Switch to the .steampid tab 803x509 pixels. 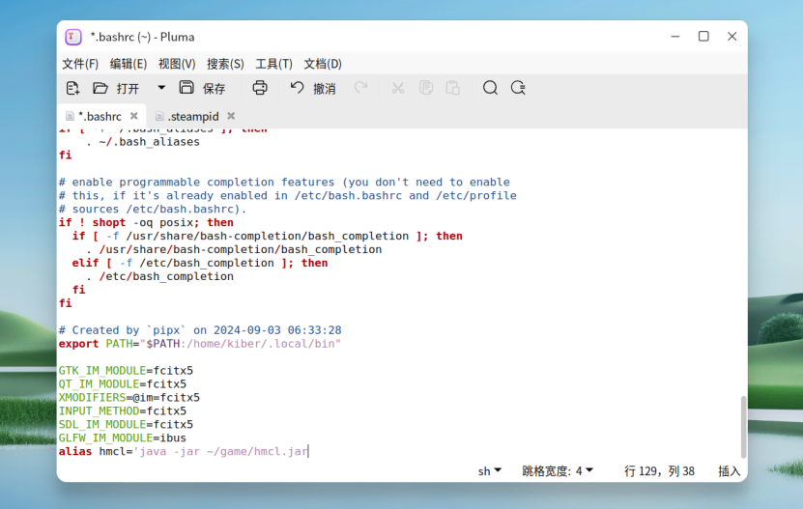pos(193,117)
